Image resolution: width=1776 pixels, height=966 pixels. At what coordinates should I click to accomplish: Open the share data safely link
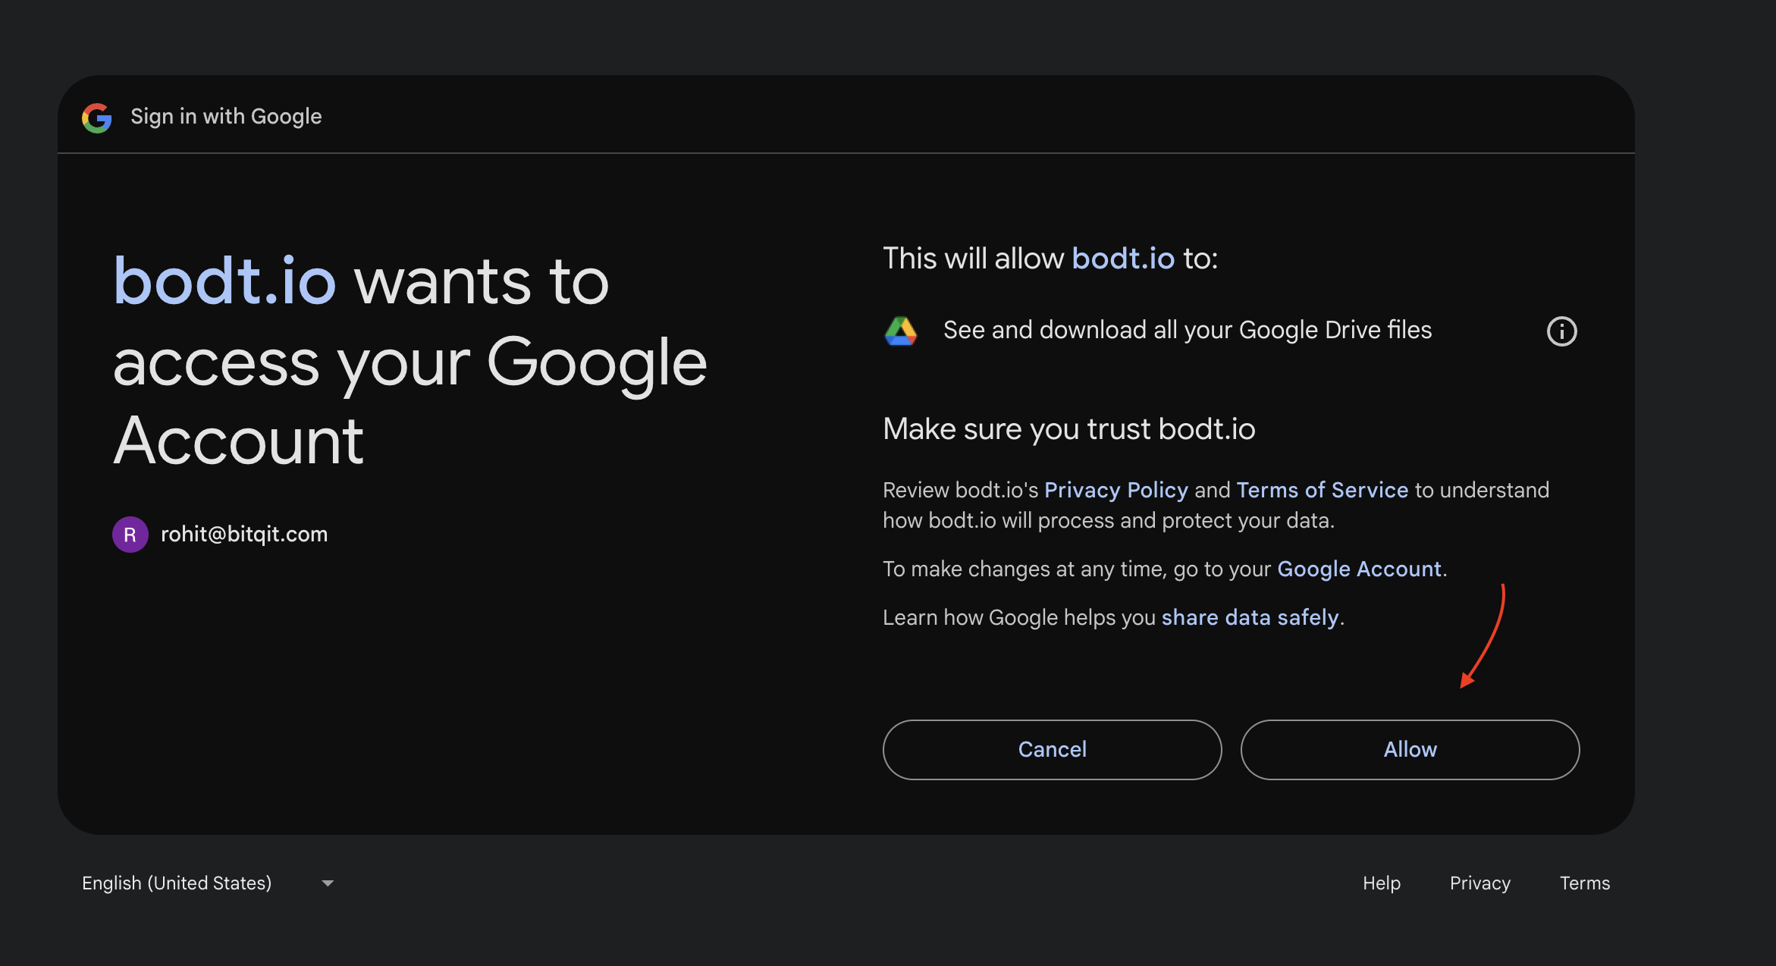(x=1250, y=618)
